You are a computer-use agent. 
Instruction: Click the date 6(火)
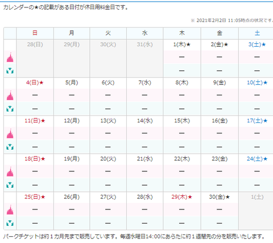[108, 83]
